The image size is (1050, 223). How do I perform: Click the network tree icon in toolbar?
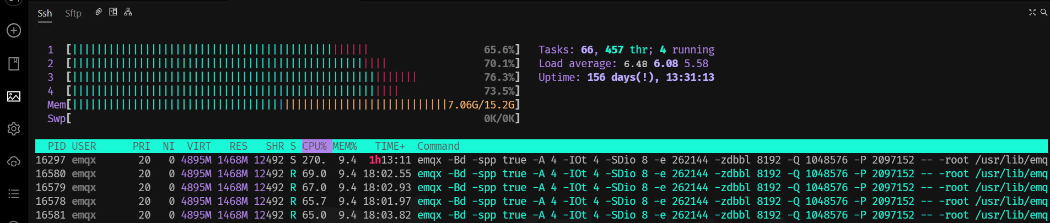click(x=128, y=12)
